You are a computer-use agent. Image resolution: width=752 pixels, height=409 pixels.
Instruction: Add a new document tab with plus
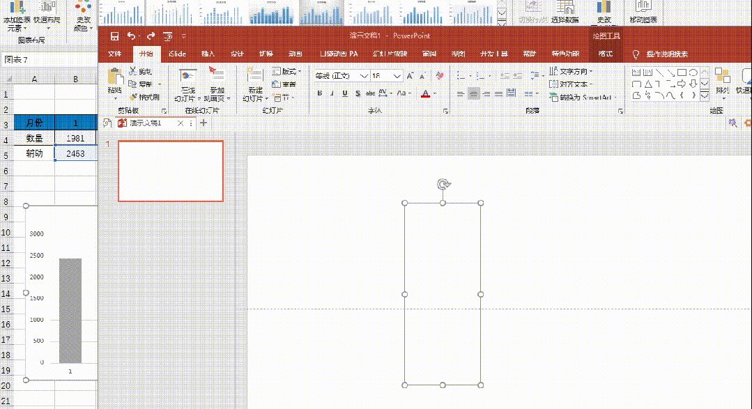click(204, 123)
